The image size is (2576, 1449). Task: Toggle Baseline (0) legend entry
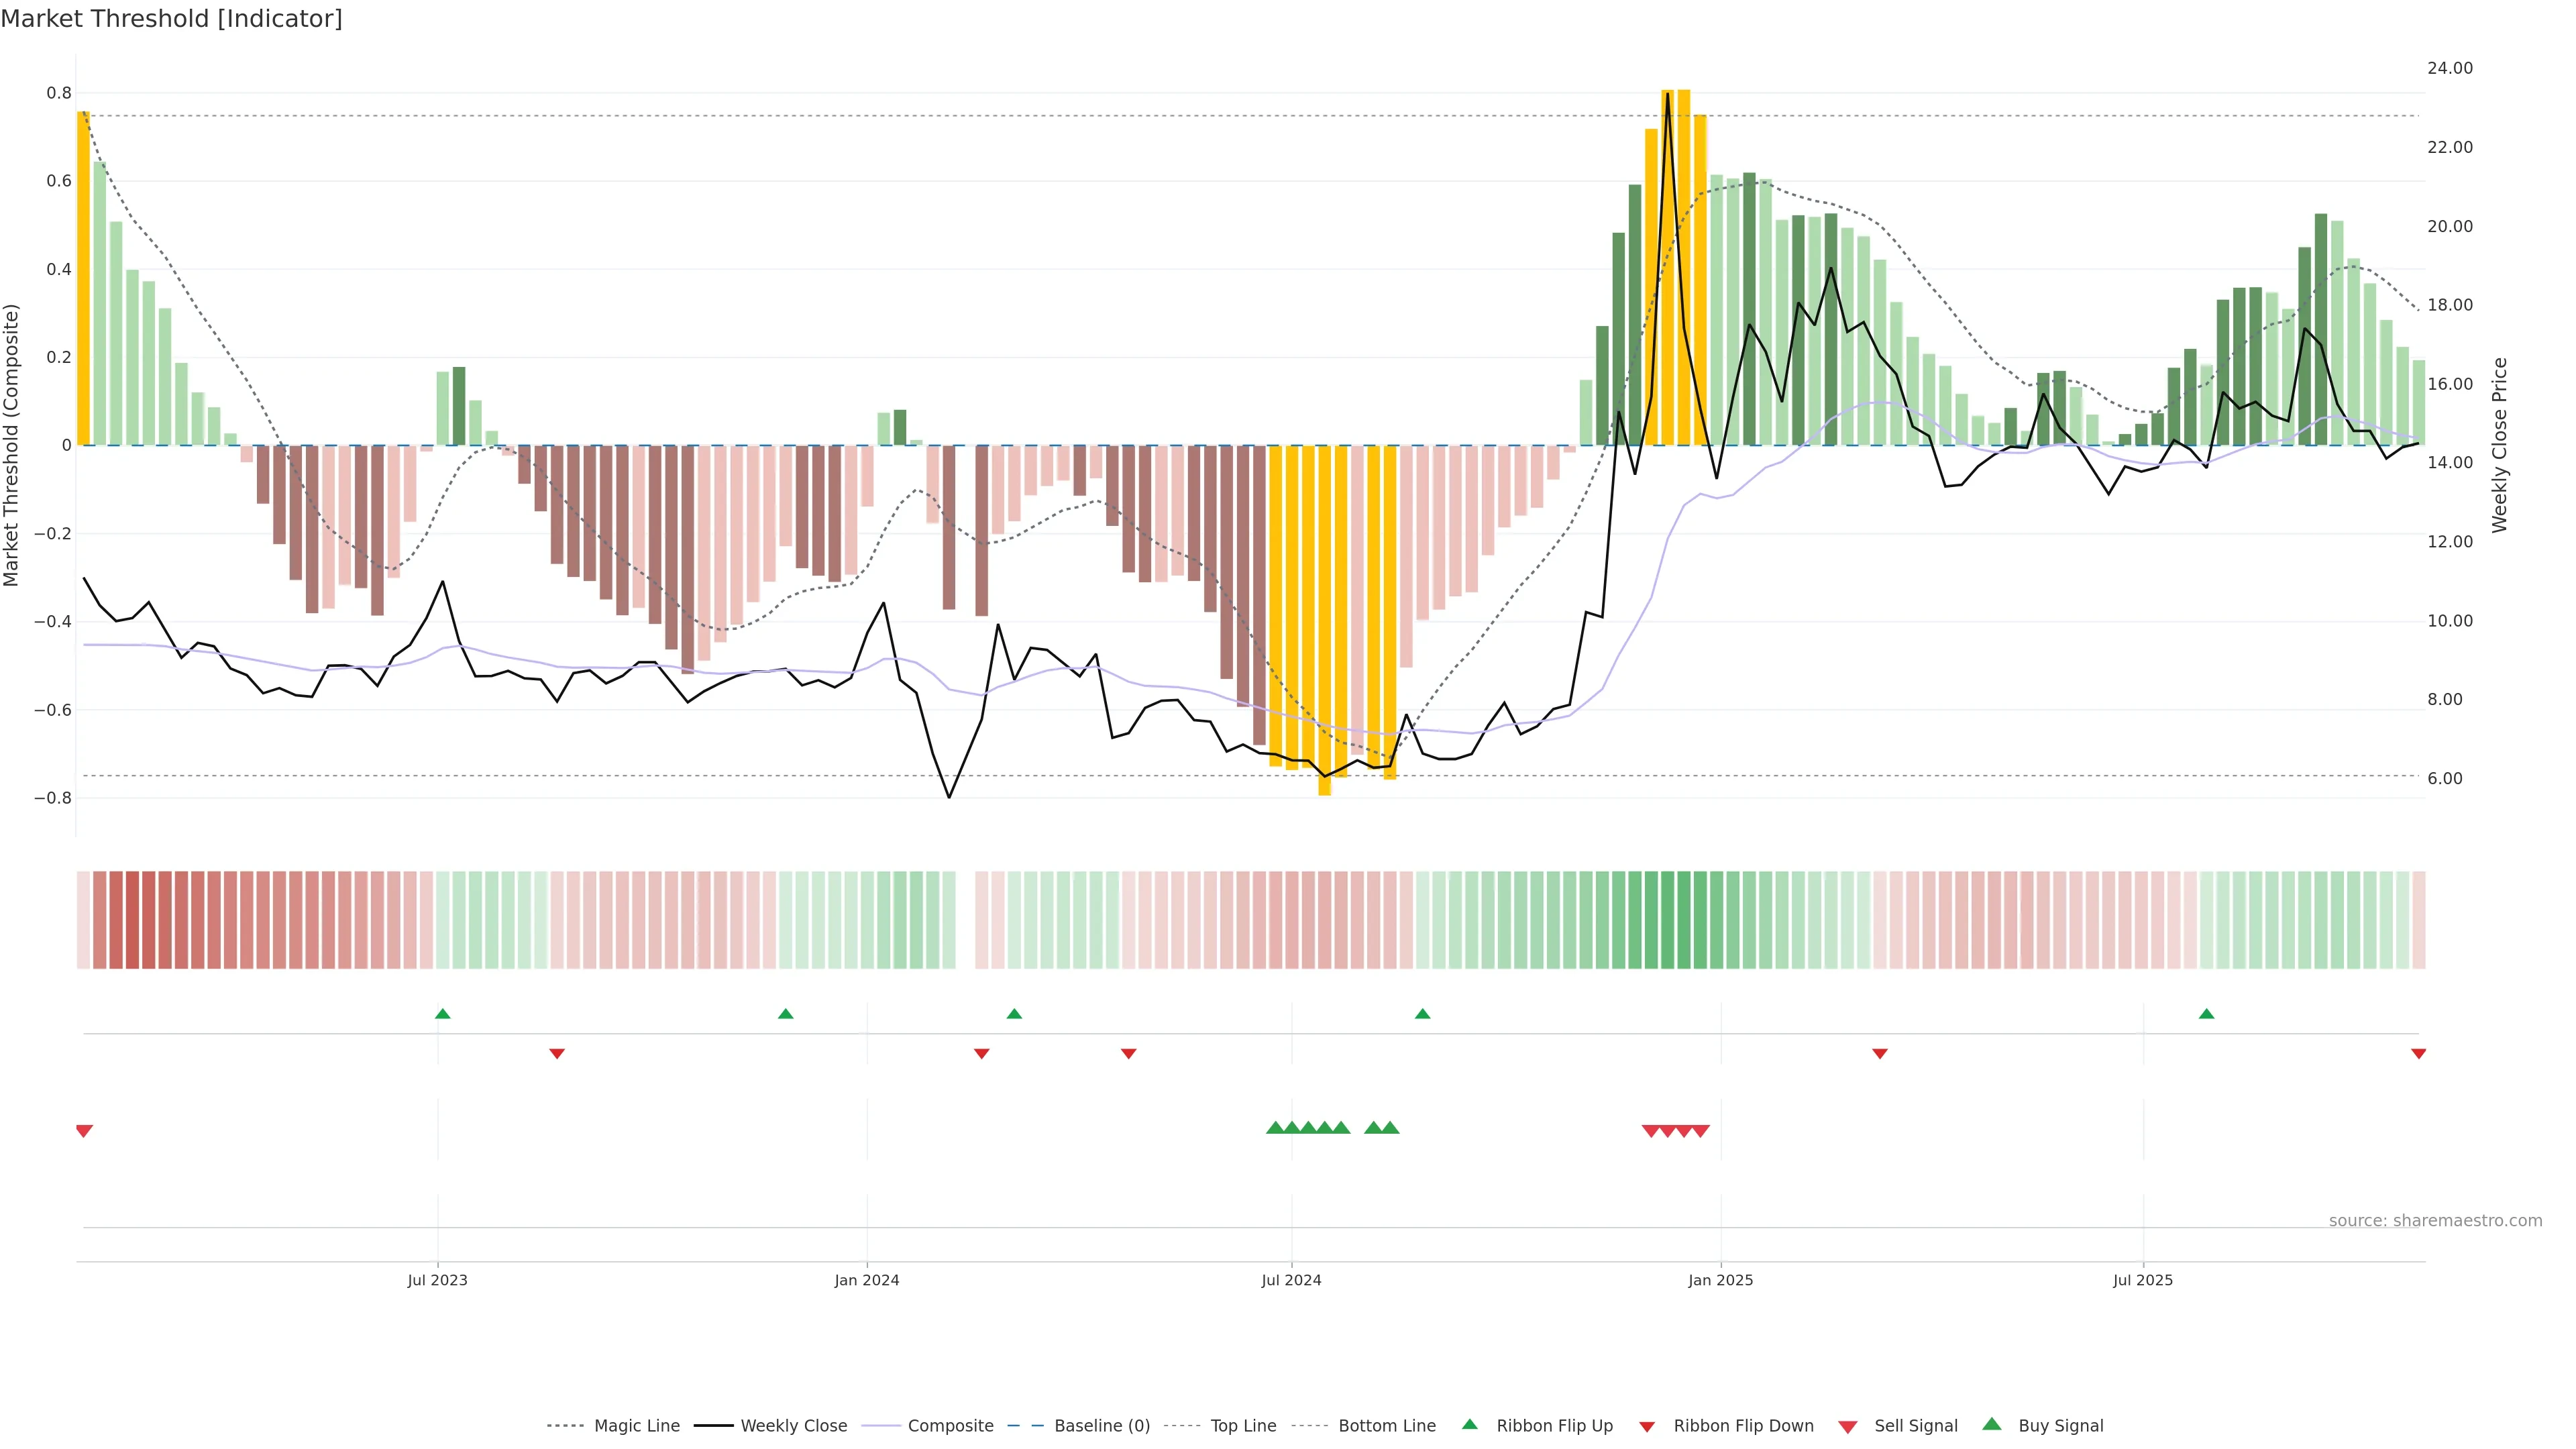(1102, 1426)
